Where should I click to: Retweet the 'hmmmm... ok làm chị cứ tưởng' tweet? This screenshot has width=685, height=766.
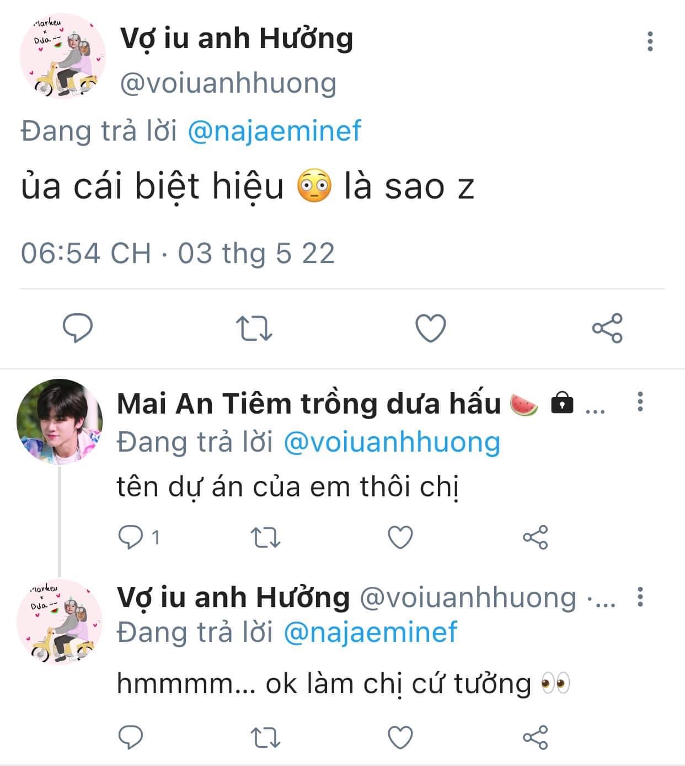tap(265, 737)
